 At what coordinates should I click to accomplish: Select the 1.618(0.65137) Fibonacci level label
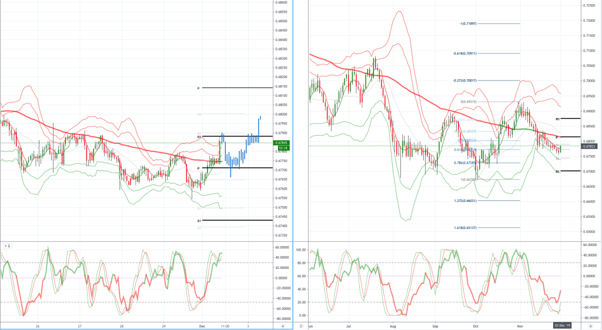coord(465,228)
